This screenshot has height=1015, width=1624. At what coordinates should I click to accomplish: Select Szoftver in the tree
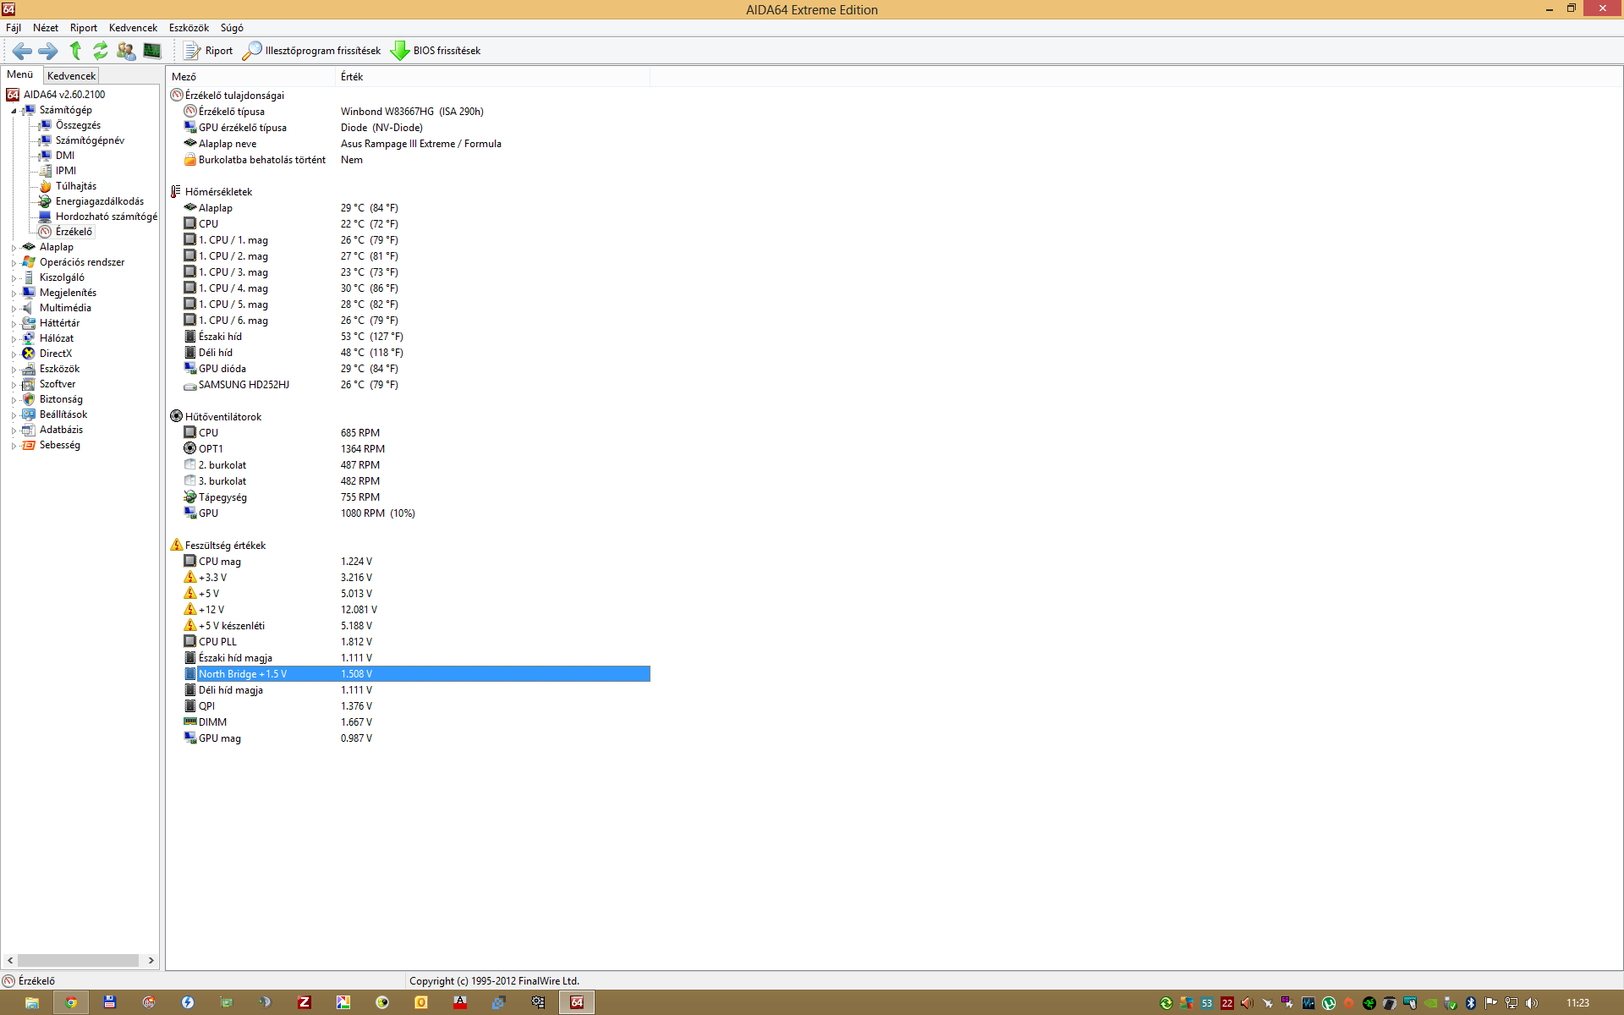pyautogui.click(x=58, y=384)
